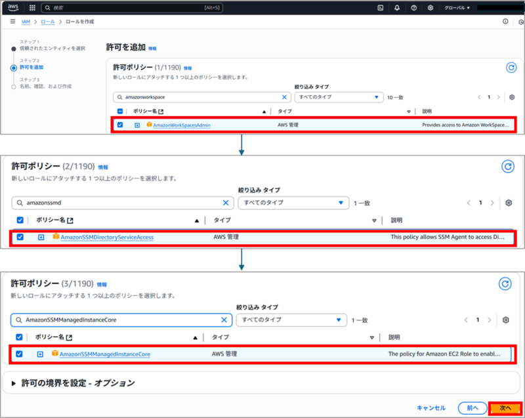Select the ステップ2 許可を追加 step radio
This screenshot has height=418, width=525.
click(x=13, y=68)
